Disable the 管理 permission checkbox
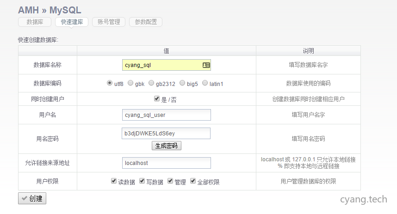Screen dimensions: 397x214 point(170,181)
